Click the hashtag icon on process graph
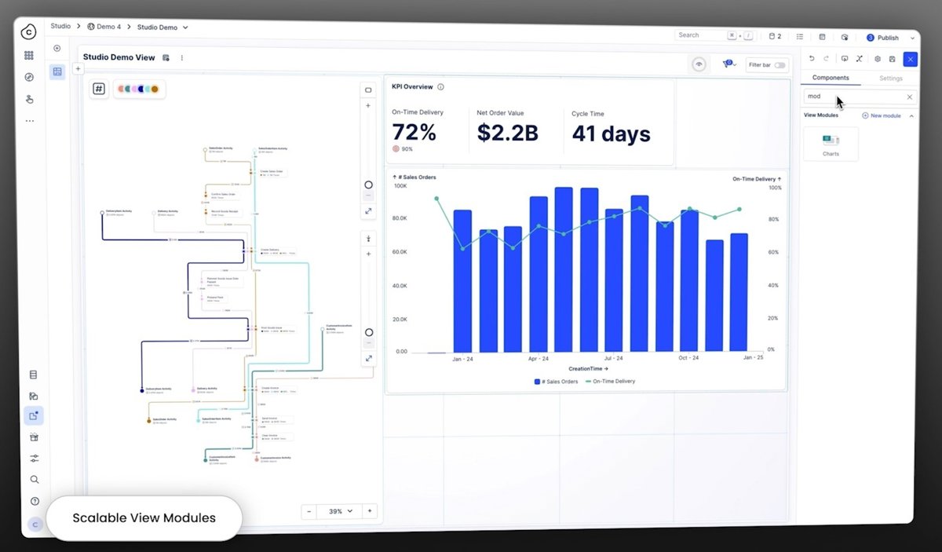 tap(99, 89)
